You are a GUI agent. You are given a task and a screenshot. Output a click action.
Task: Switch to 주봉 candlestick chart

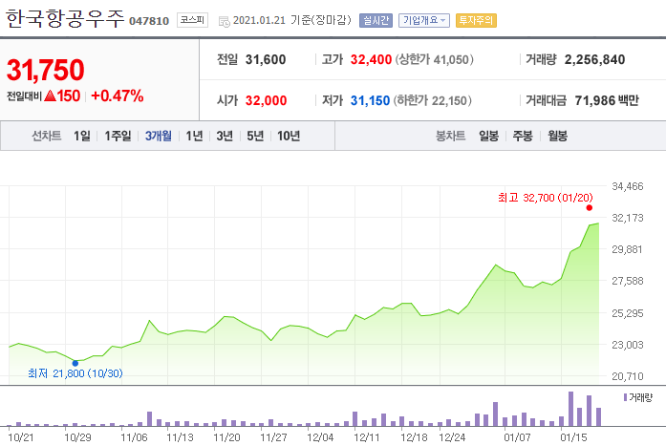(523, 136)
